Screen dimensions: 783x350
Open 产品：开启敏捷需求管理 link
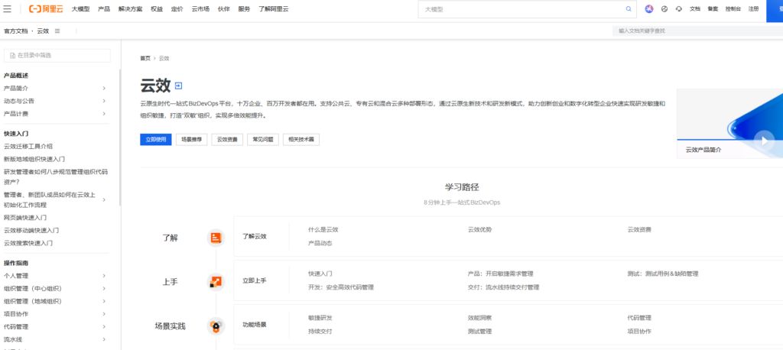501,274
